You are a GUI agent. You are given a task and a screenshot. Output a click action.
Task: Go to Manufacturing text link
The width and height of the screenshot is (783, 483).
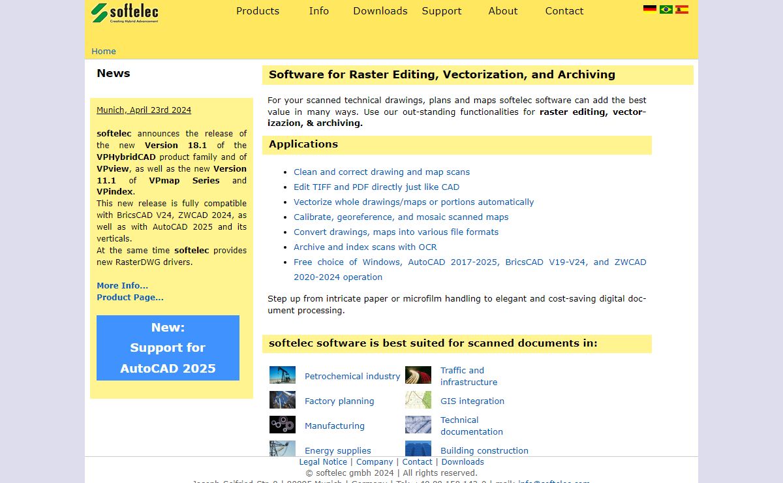tap(335, 426)
